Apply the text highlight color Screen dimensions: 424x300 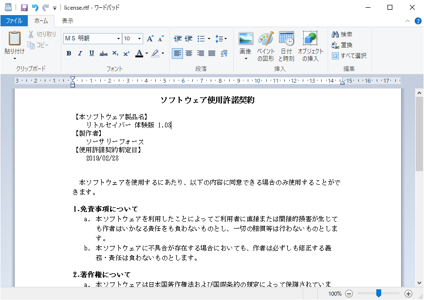155,53
